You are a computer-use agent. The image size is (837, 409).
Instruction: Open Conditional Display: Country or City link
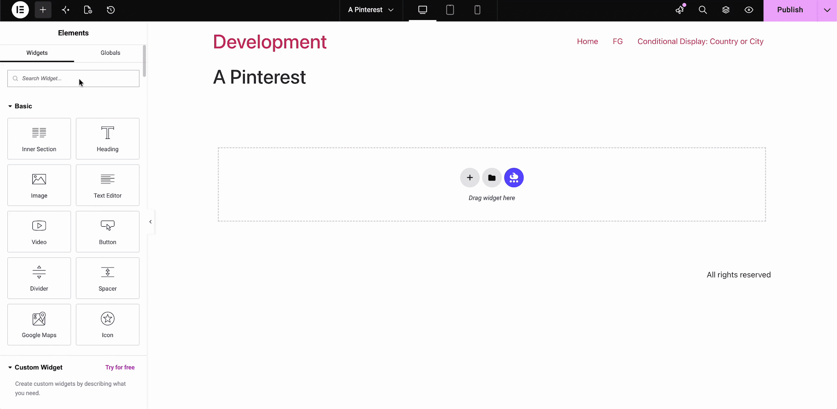700,41
